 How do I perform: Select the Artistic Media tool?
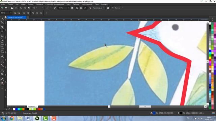point(2,40)
